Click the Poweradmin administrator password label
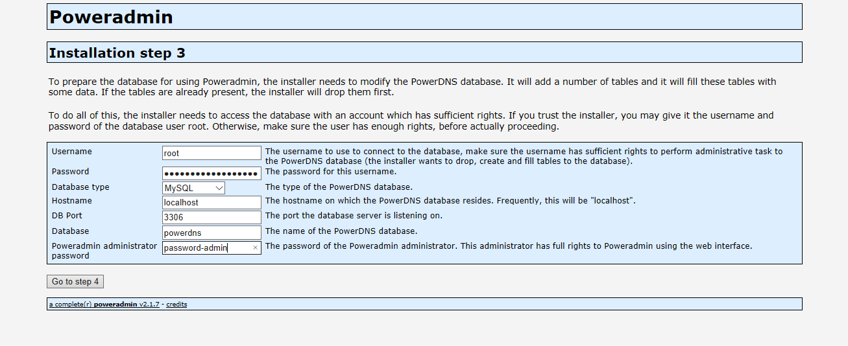The image size is (848, 346). tap(104, 251)
